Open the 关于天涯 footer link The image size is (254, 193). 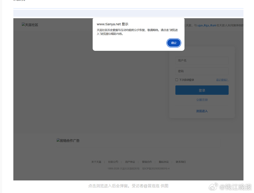pos(96,162)
